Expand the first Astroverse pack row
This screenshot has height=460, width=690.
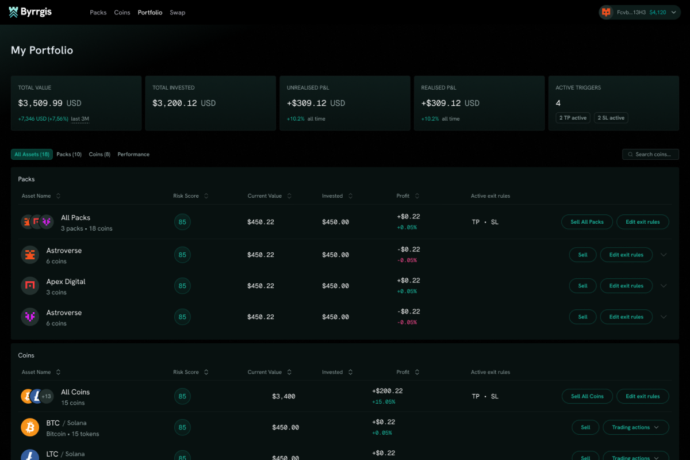pos(664,255)
